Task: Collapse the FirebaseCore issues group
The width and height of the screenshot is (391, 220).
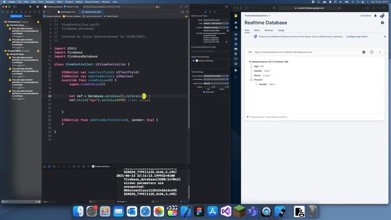Action: click(x=3, y=22)
